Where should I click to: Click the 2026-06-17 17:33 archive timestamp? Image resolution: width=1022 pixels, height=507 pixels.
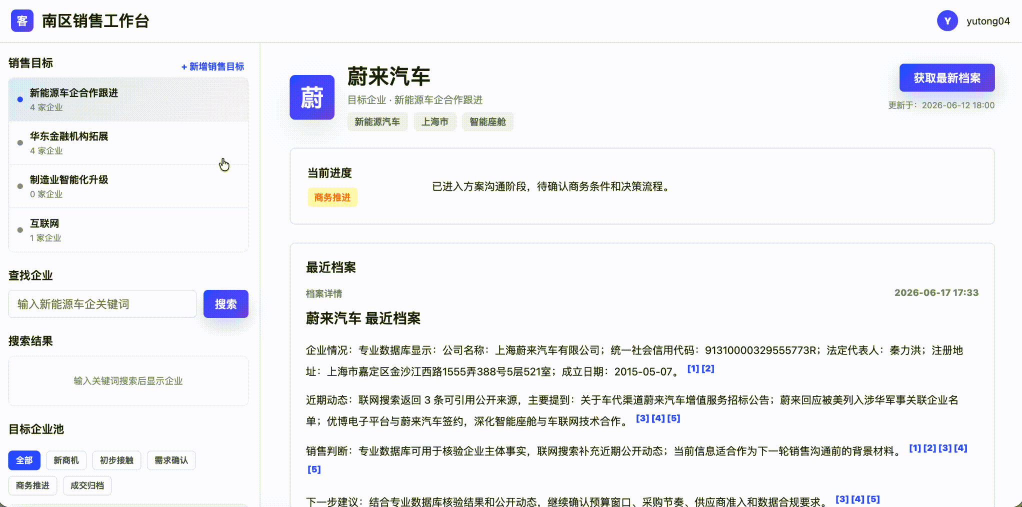tap(936, 292)
